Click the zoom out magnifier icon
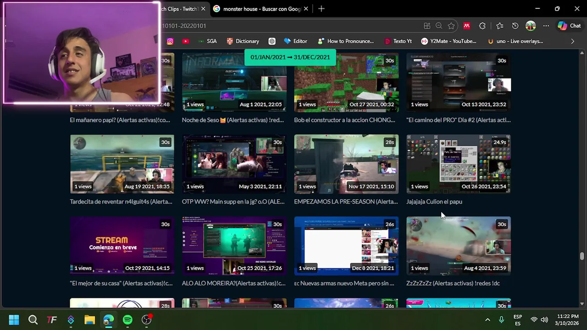The height and width of the screenshot is (330, 587). (439, 26)
